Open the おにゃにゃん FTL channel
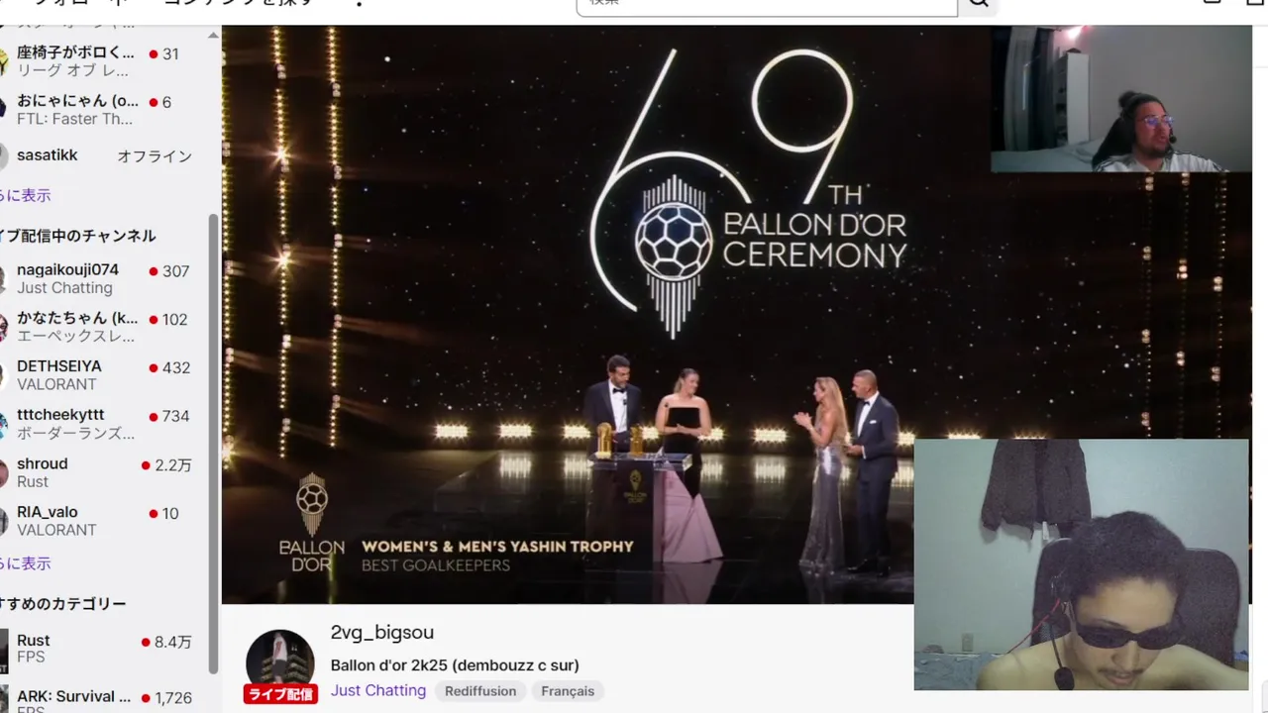Viewport: 1268px width, 713px height. [99, 109]
